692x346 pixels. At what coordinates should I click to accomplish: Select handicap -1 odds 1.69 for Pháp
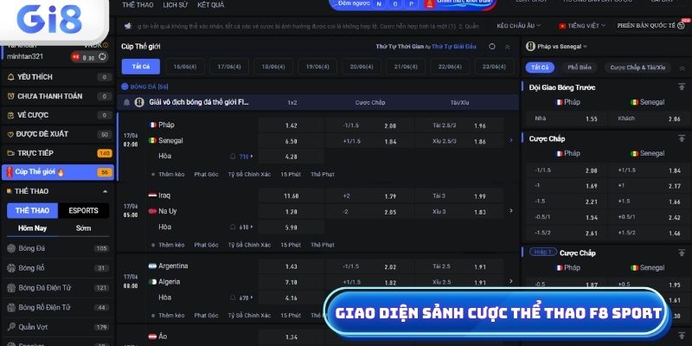567,186
